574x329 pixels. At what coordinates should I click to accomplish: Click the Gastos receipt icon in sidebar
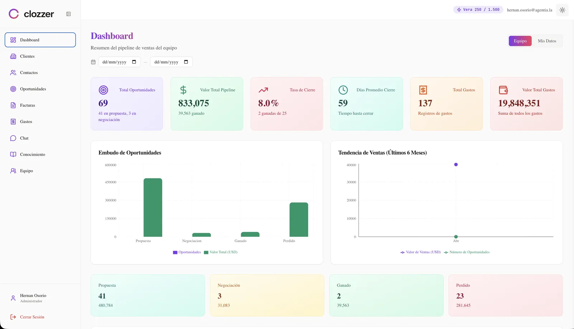pyautogui.click(x=13, y=122)
